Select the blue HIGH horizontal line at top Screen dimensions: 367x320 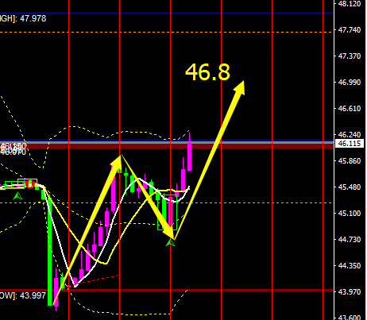pos(167,13)
